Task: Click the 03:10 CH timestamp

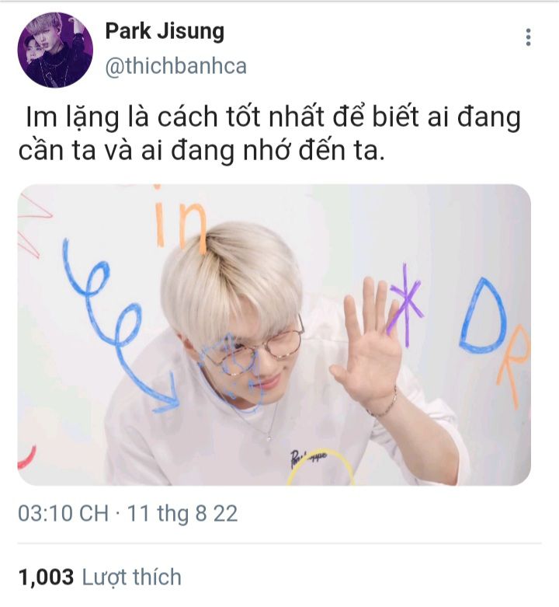Action: (63, 513)
